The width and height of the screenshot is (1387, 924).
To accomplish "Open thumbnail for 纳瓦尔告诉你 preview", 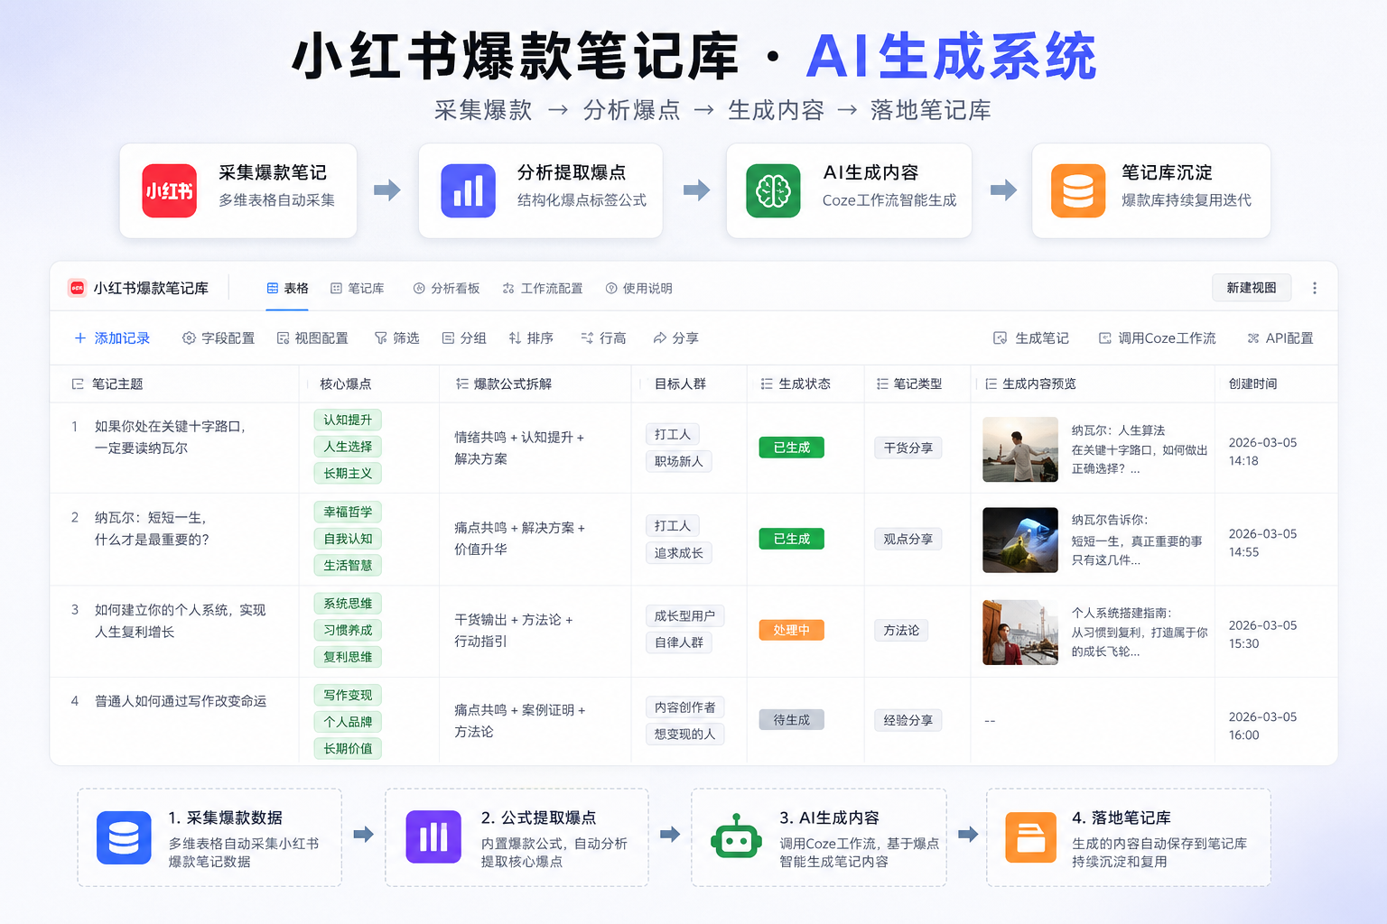I will [1020, 540].
